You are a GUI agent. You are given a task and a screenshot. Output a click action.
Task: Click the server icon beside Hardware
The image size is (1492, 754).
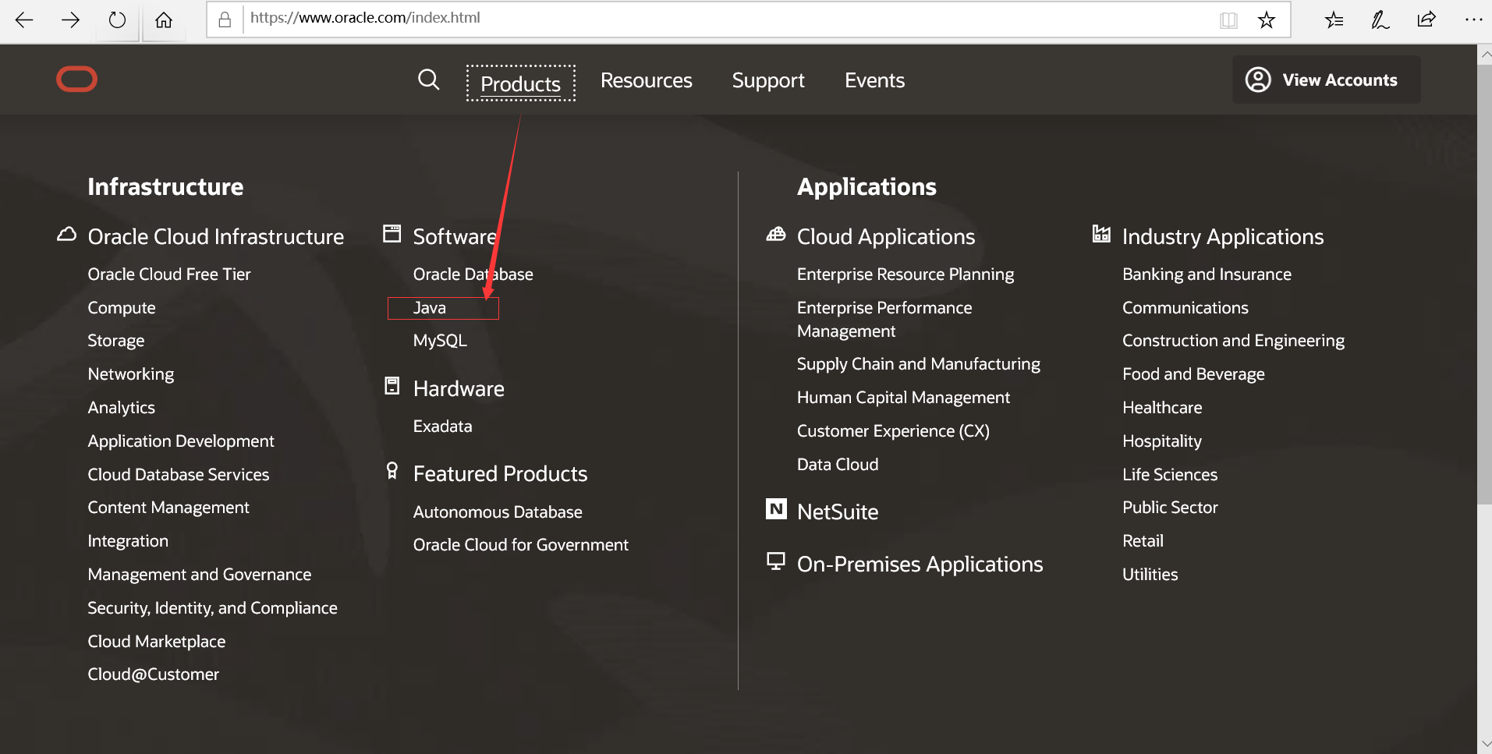(392, 386)
